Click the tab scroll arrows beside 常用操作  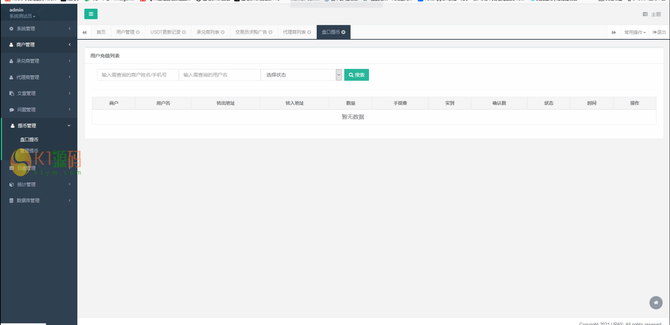[x=614, y=32]
